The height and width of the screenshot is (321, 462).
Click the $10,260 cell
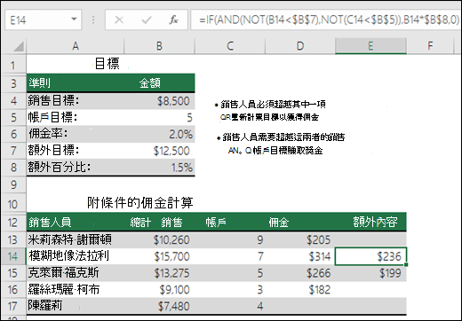(x=159, y=239)
